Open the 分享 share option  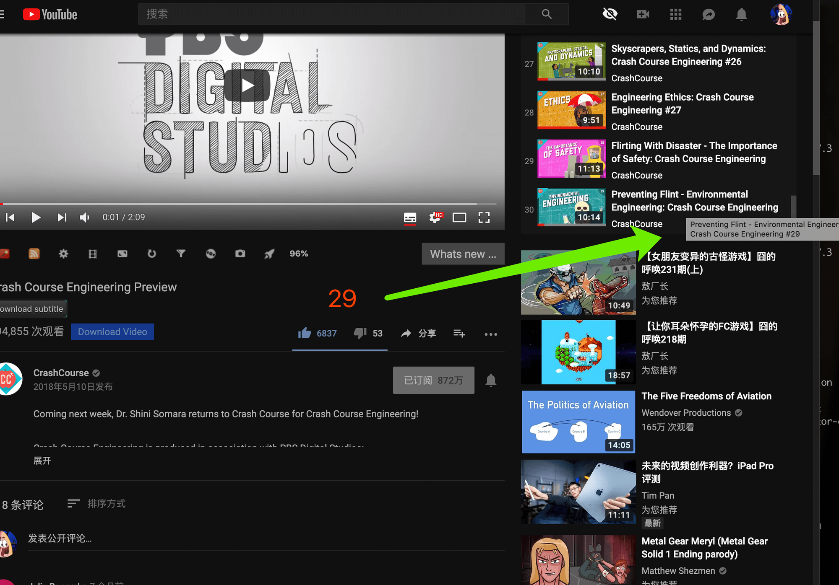418,334
